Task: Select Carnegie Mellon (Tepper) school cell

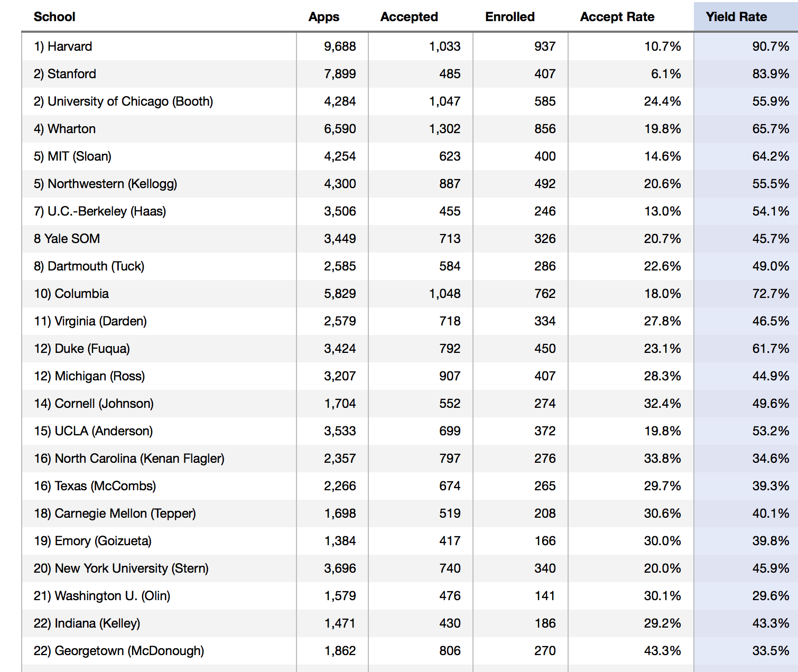Action: coord(115,514)
